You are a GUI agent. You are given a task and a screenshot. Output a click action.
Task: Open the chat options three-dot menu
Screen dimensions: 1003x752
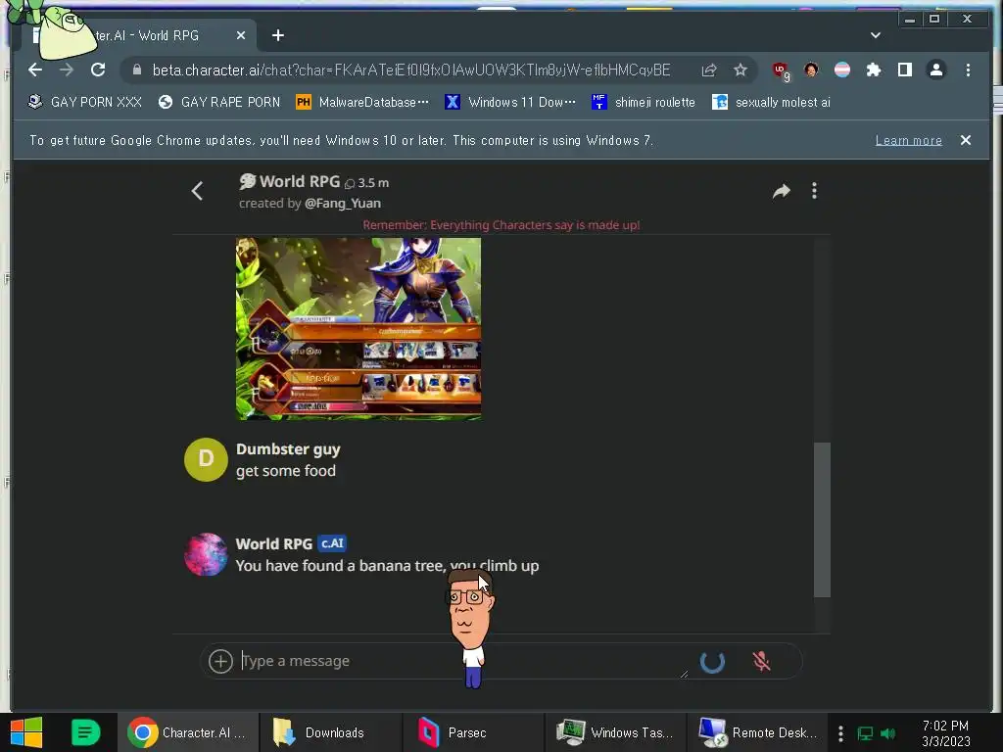[814, 191]
